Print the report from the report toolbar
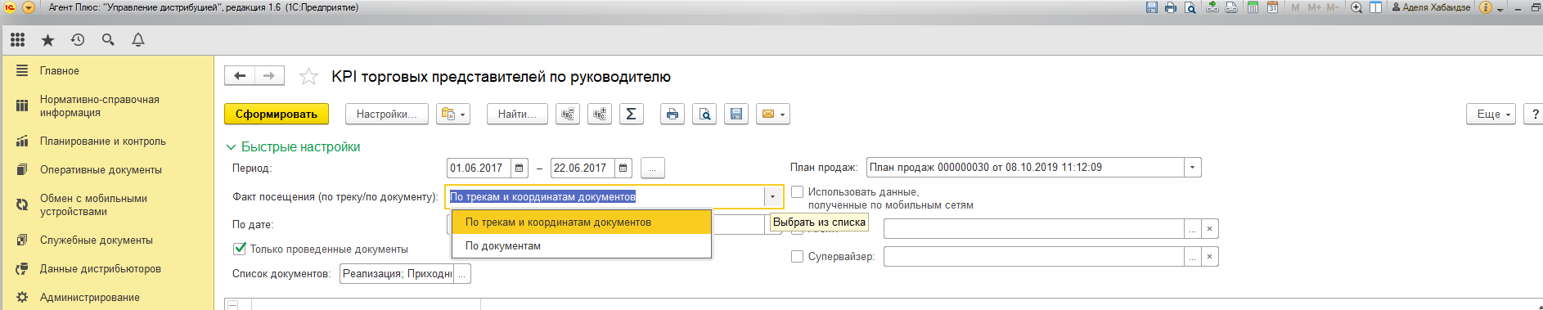Screen dimensions: 1543x310 673,114
